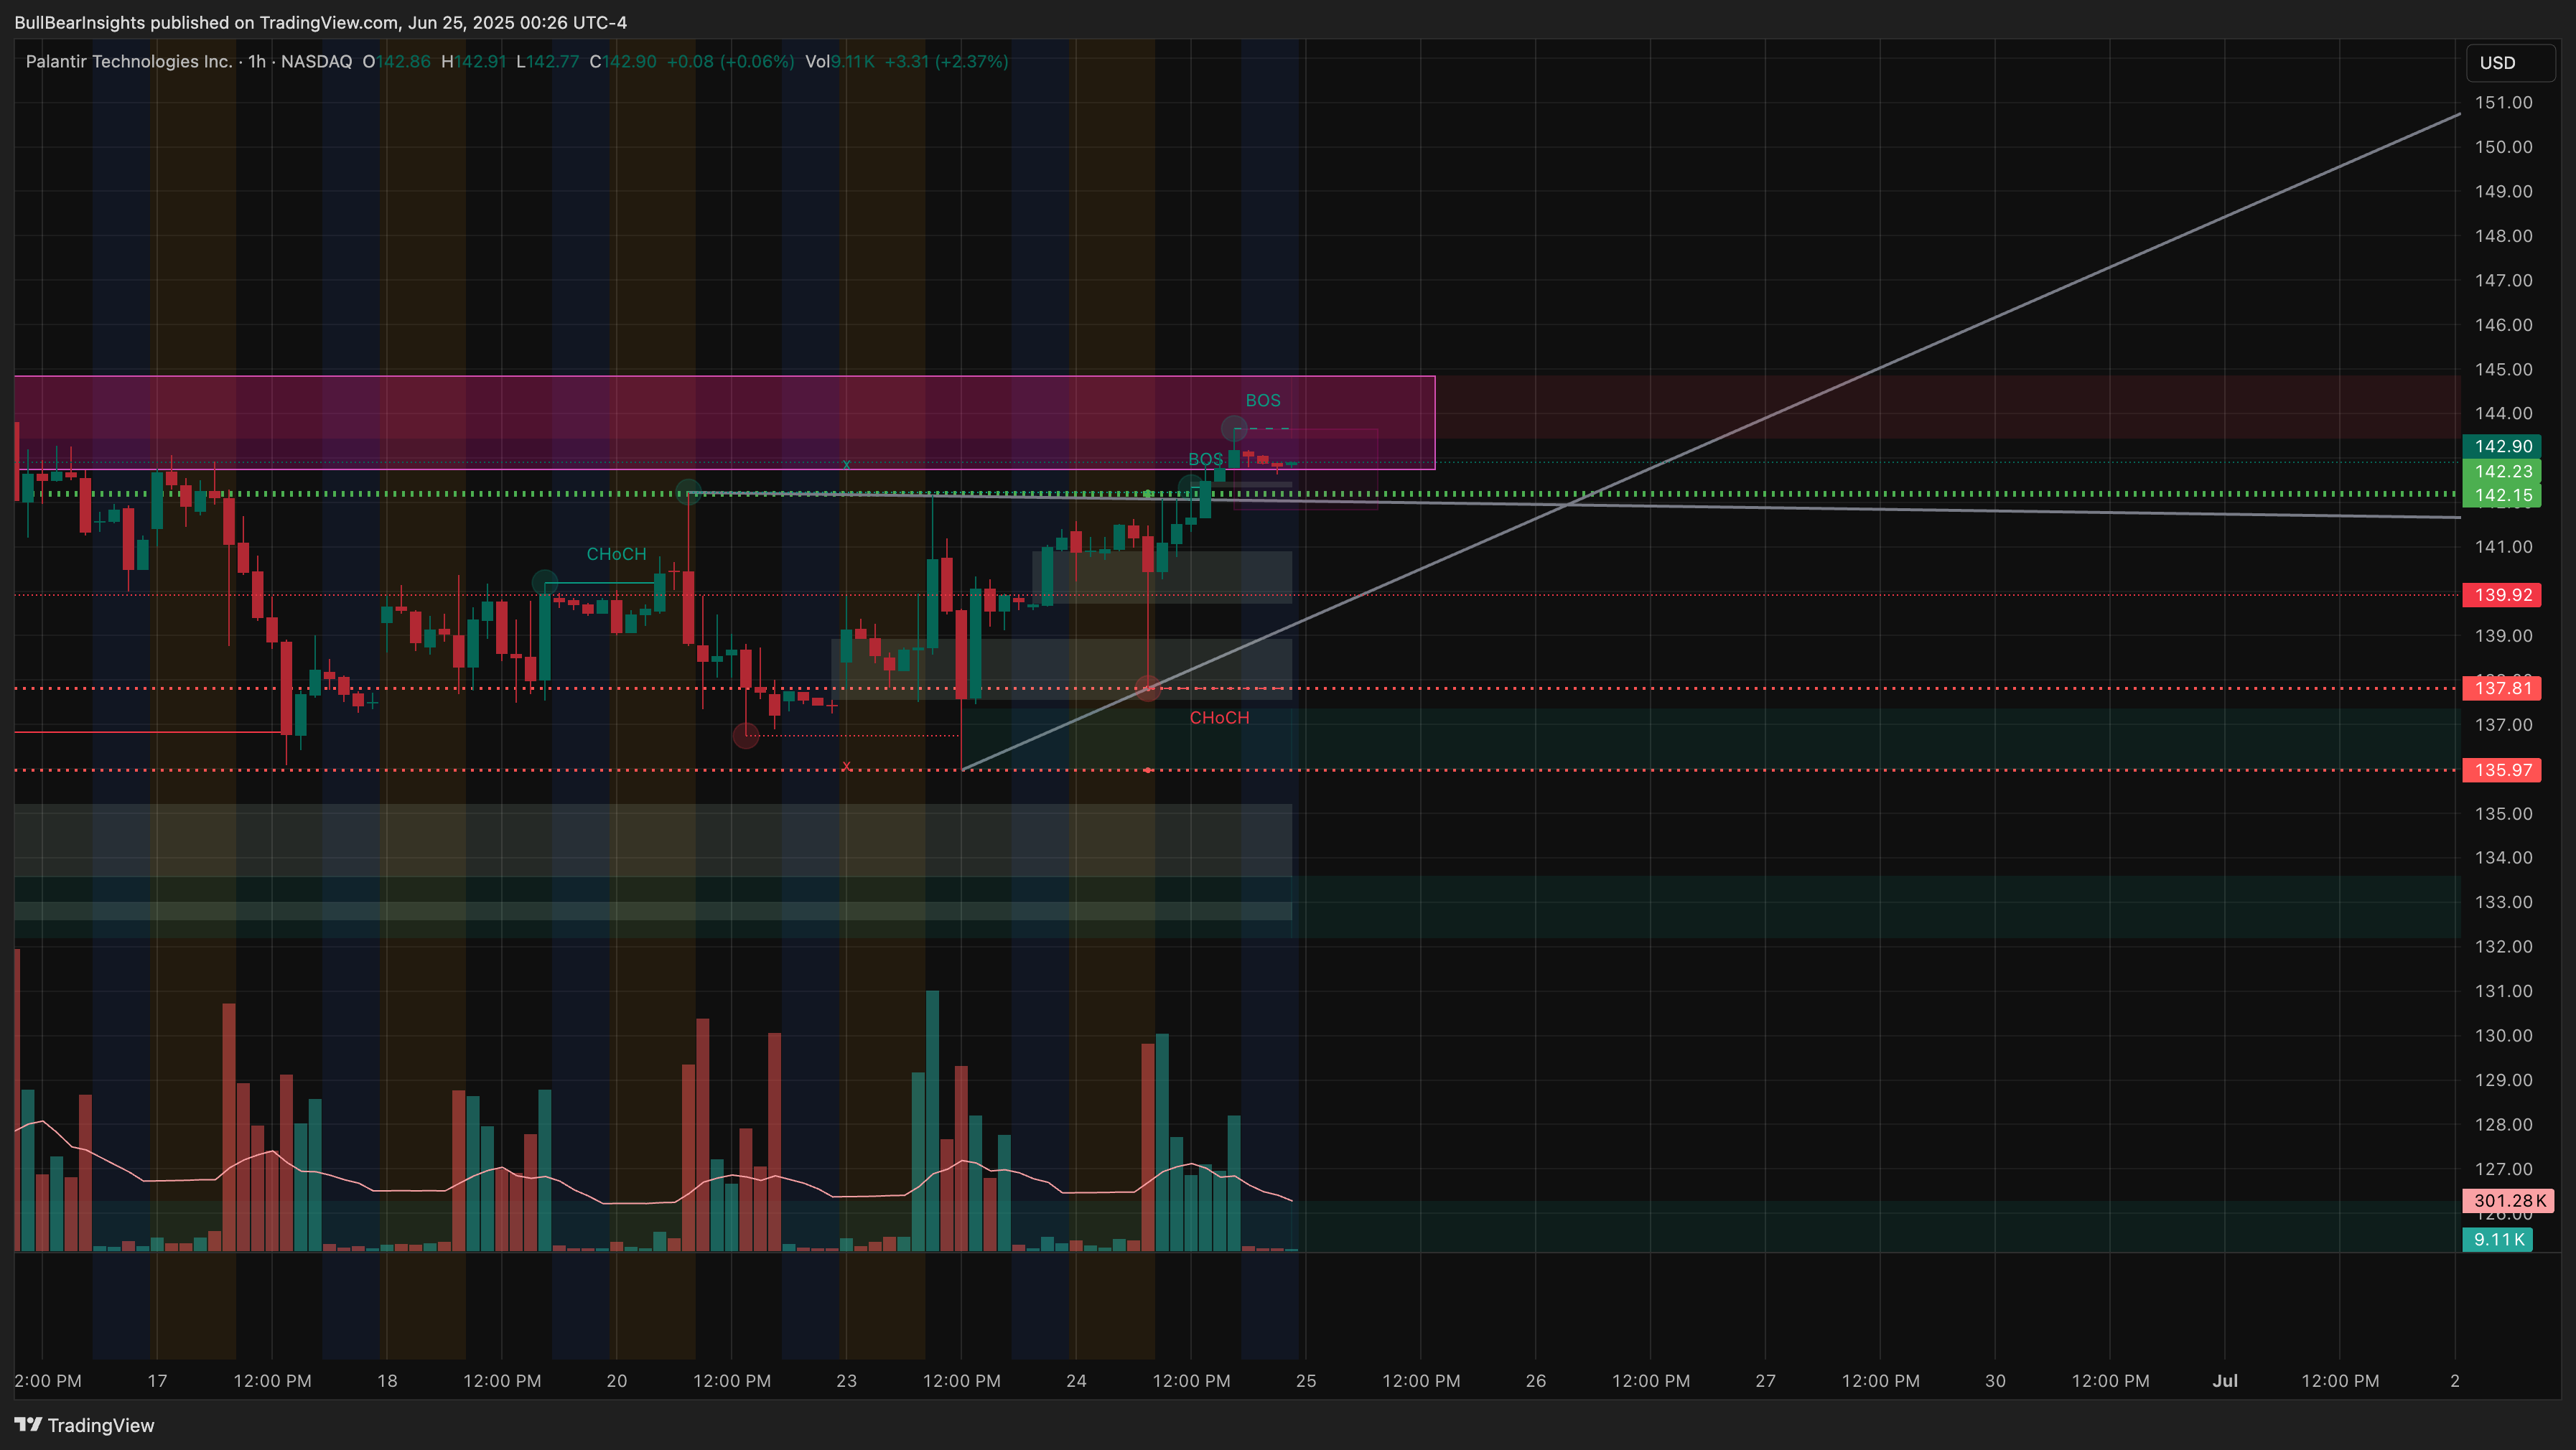This screenshot has height=1450, width=2576.
Task: Click the teal CHoCH label near 141.00
Action: coord(616,554)
